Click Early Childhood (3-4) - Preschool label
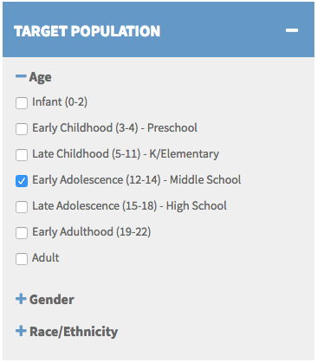317x363 pixels. [x=114, y=128]
